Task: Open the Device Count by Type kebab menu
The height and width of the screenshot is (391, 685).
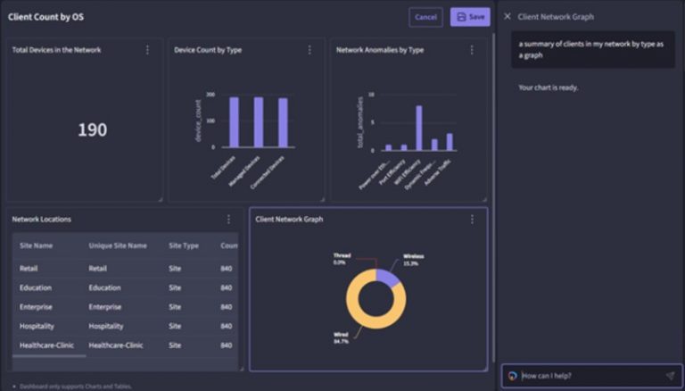Action: pos(309,50)
